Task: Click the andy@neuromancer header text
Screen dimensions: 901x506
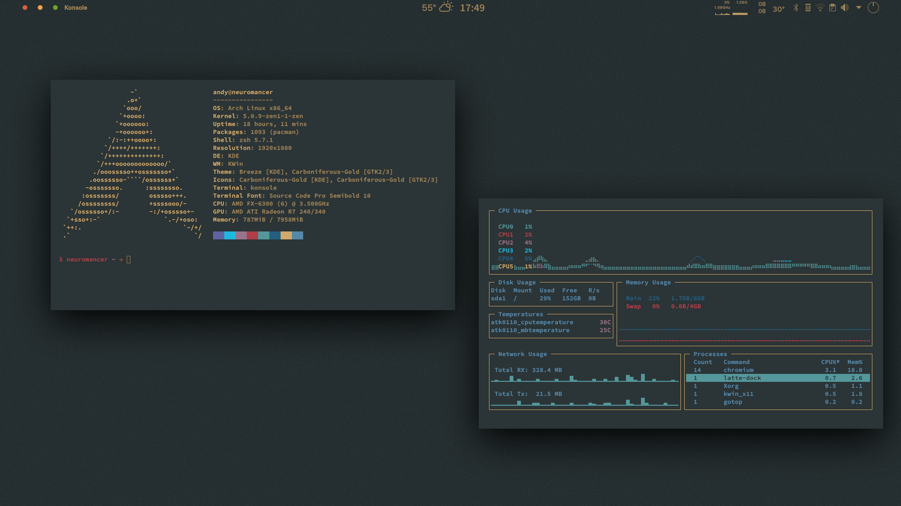Action: 243,92
